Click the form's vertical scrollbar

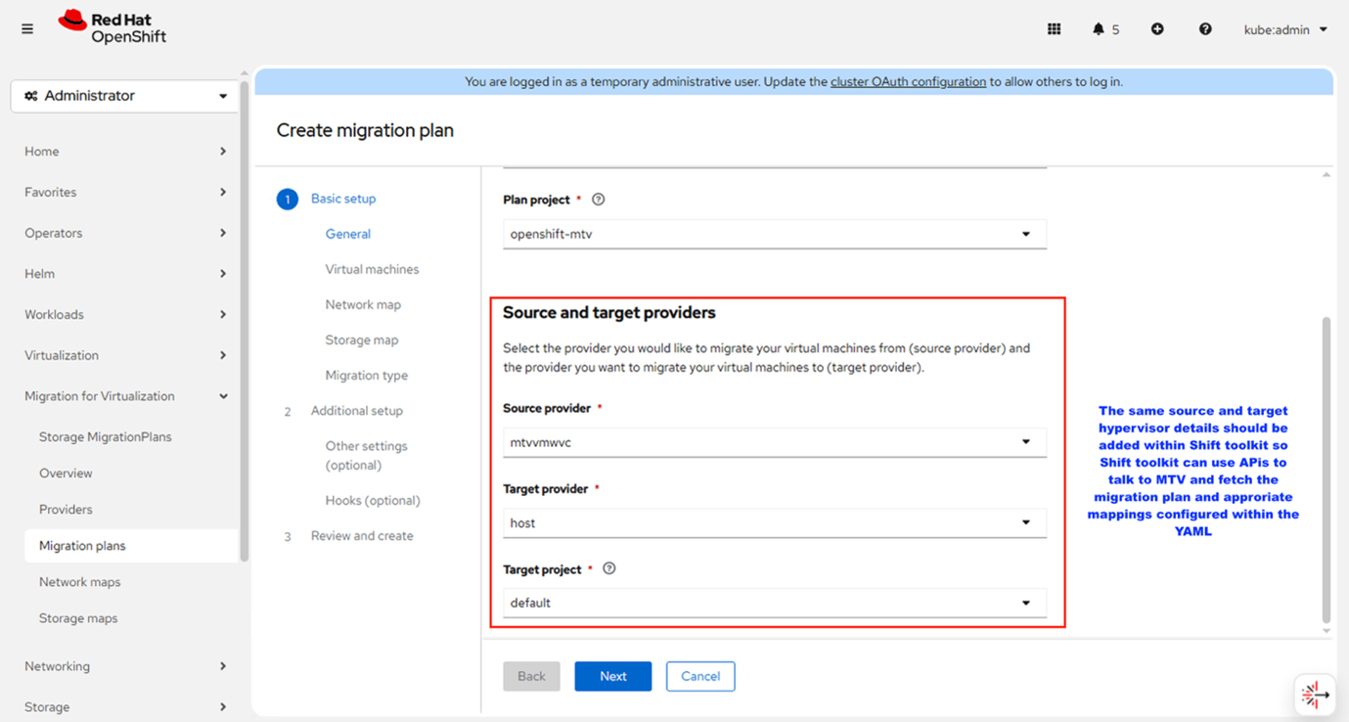click(x=1326, y=470)
